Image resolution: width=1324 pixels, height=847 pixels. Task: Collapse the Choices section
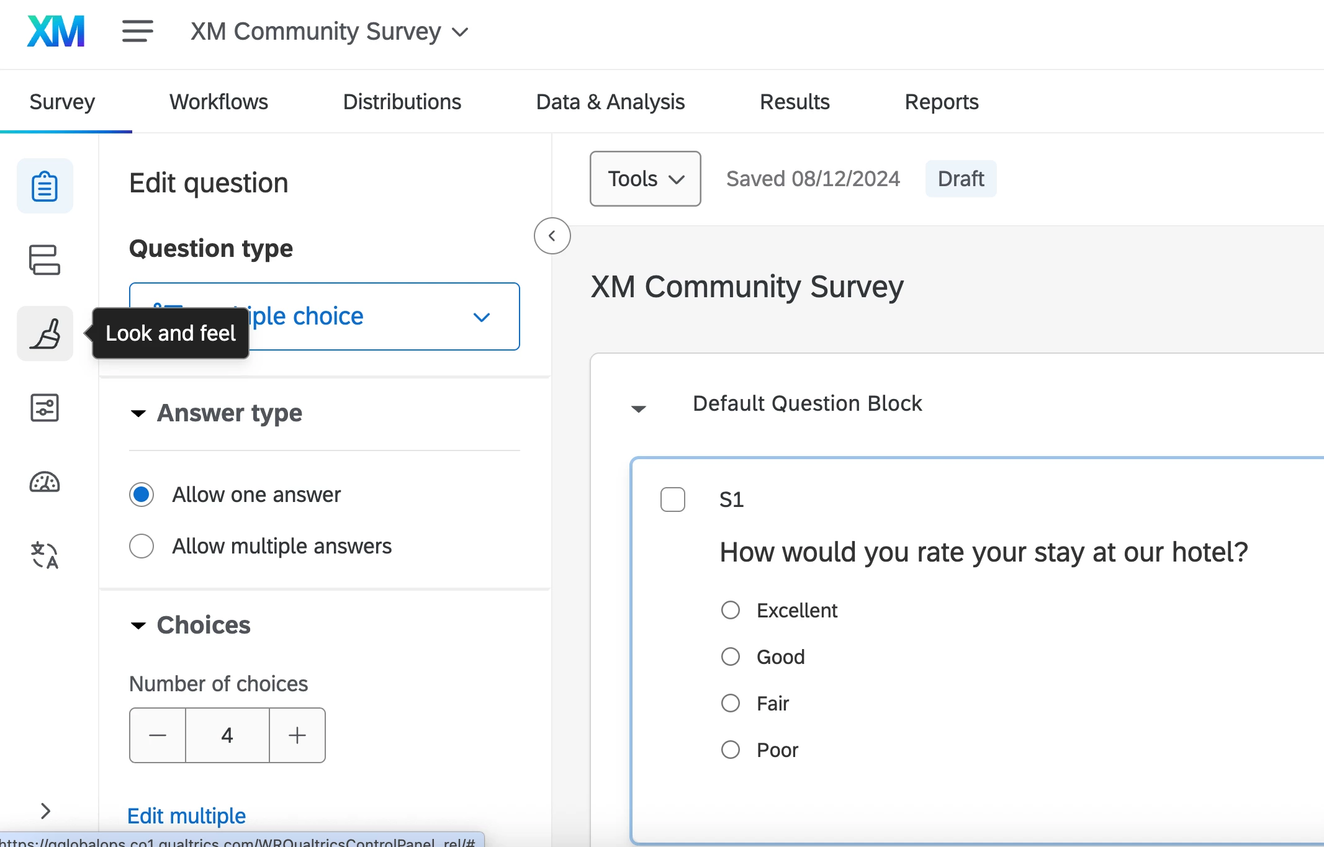tap(138, 625)
